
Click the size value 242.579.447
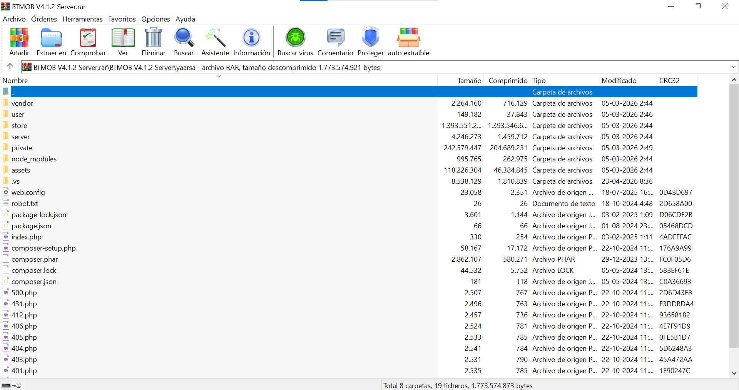coord(462,148)
